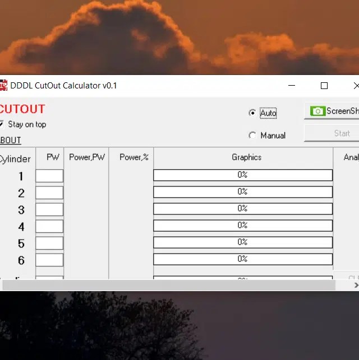Click the PW input for cylinder 5
This screenshot has width=359, height=360.
tap(49, 243)
